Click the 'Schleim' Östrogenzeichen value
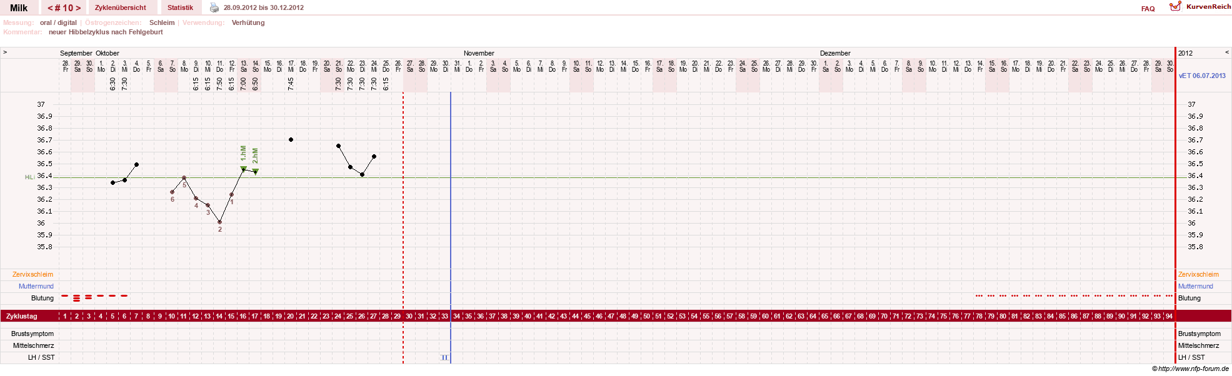 (x=162, y=22)
